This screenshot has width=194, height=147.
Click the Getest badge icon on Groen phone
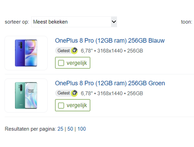[x=74, y=93]
